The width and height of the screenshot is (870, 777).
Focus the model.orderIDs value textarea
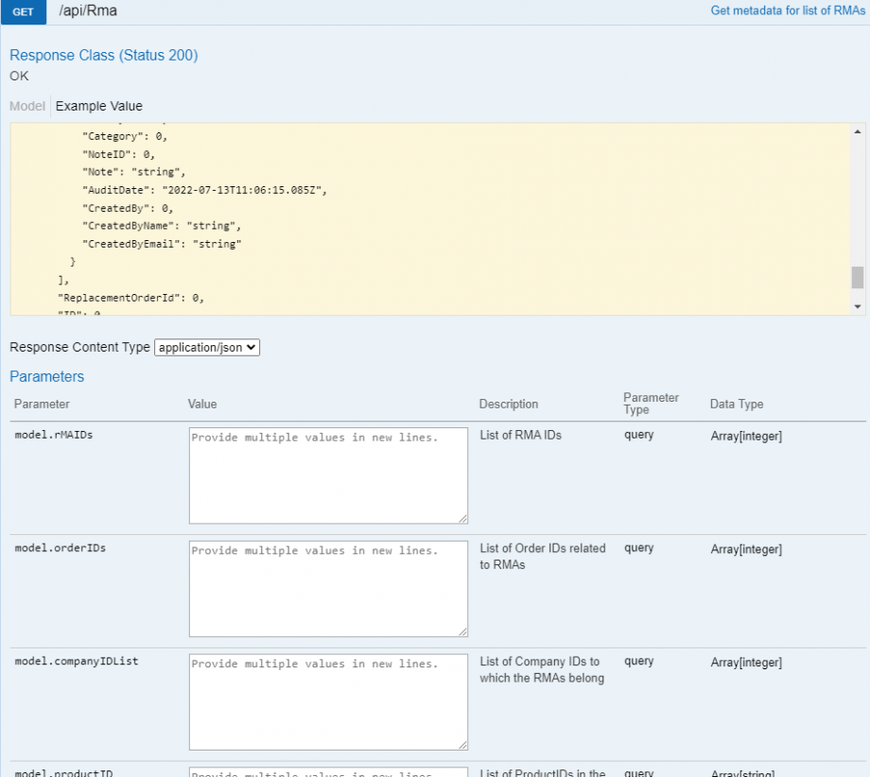(328, 589)
